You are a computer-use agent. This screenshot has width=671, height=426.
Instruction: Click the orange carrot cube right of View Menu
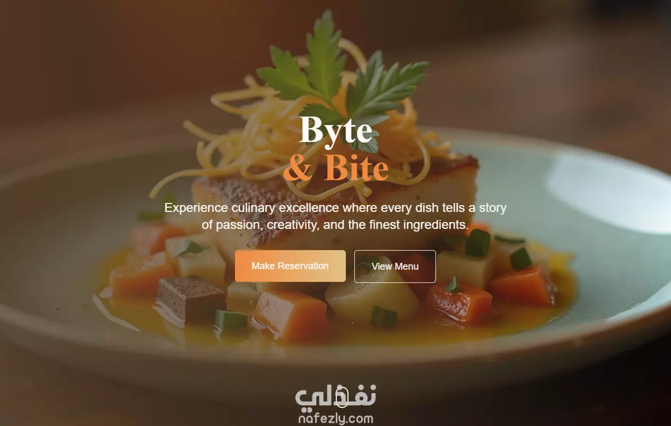point(522,286)
